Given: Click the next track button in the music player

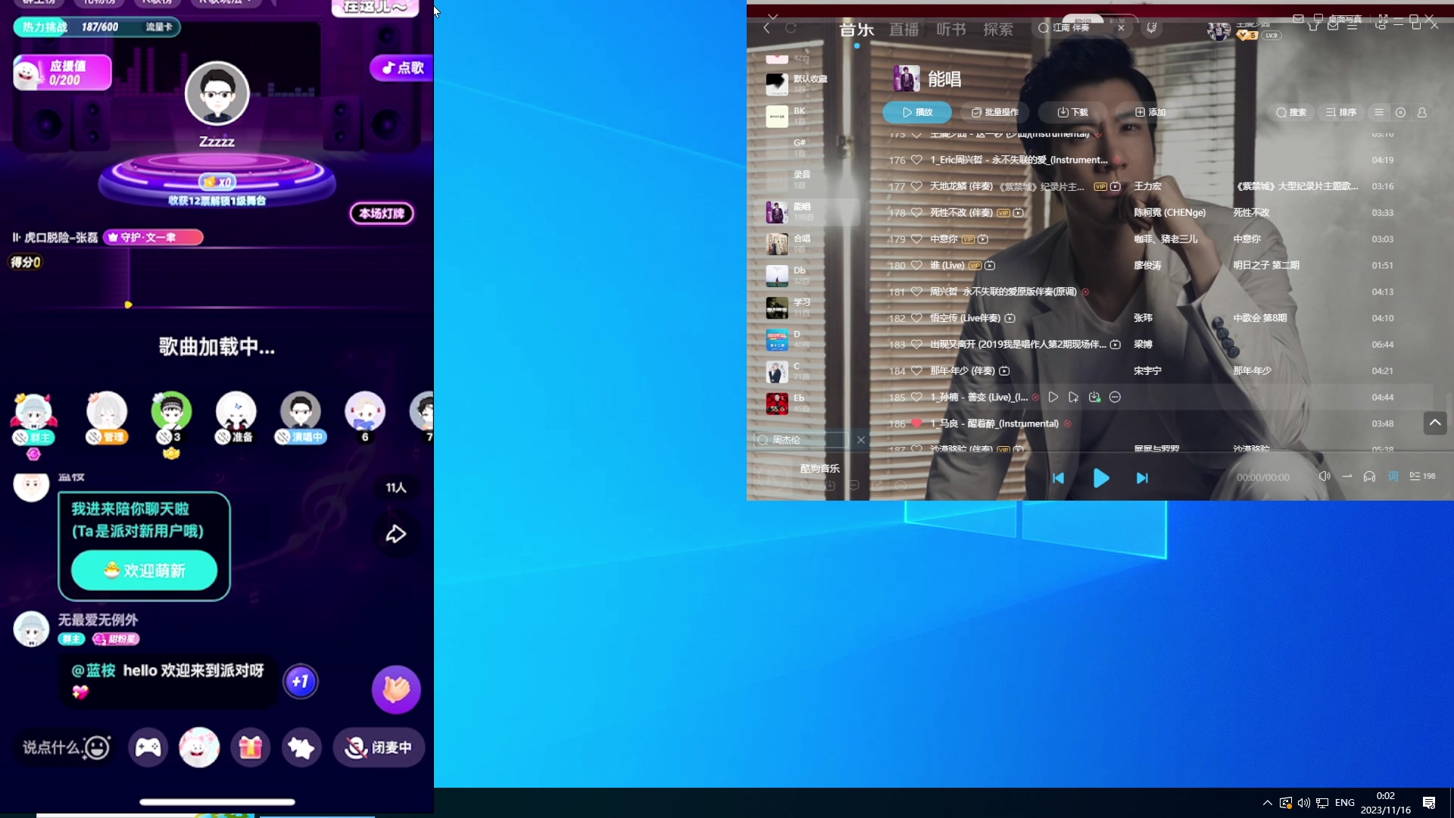Looking at the screenshot, I should 1143,478.
